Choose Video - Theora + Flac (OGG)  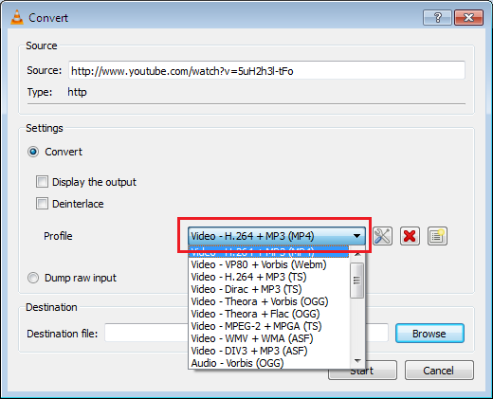click(x=269, y=314)
